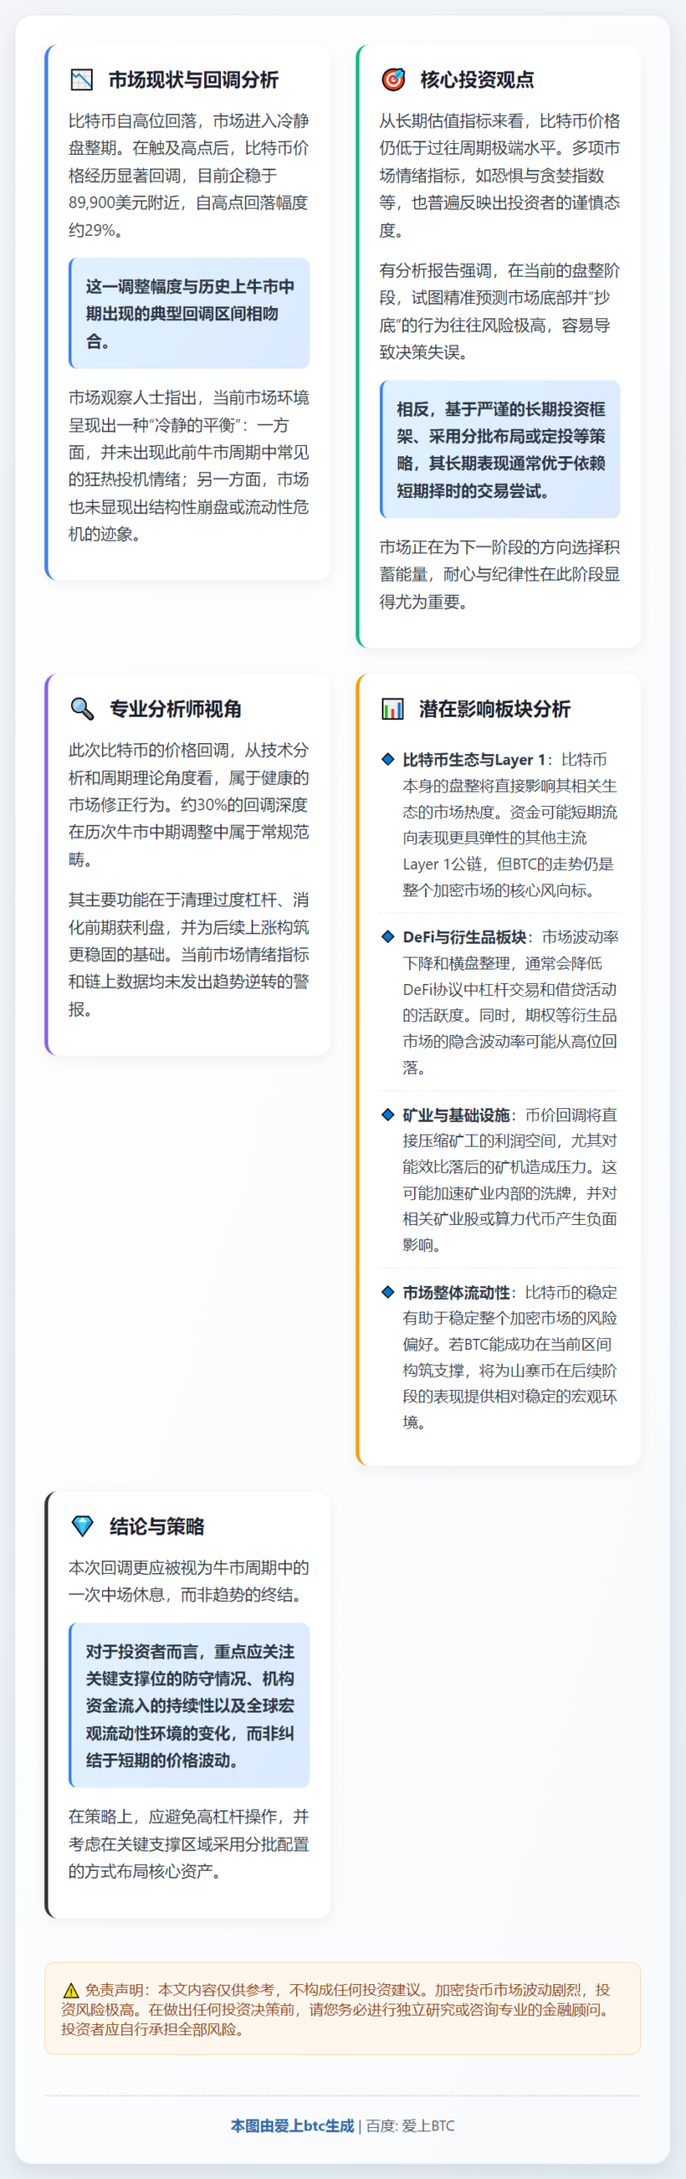
Task: Click the blue diamond bullet before DeFi与衍生品板块
Action: (x=388, y=936)
